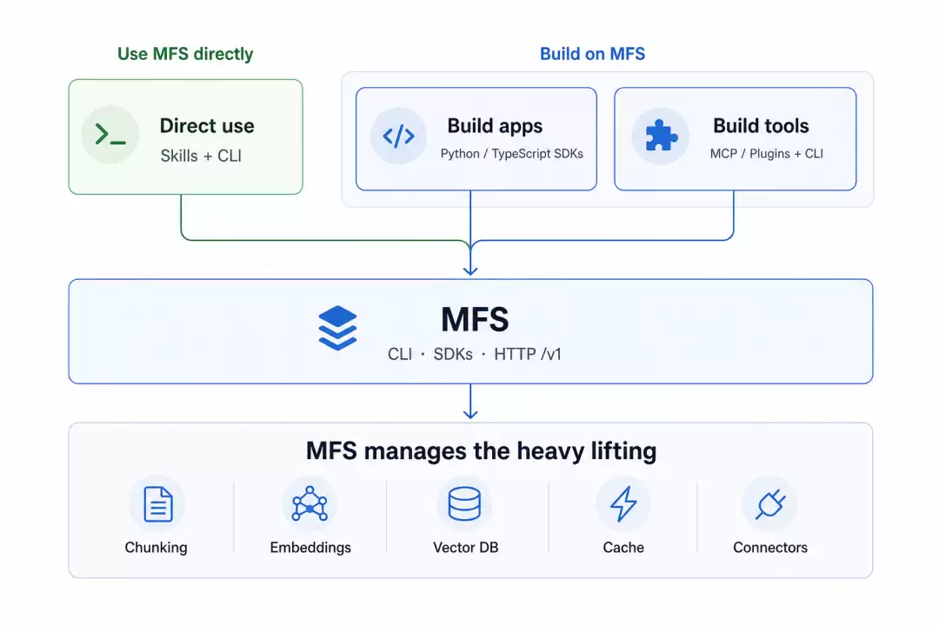Click the Skills + CLI subtitle text

201,156
